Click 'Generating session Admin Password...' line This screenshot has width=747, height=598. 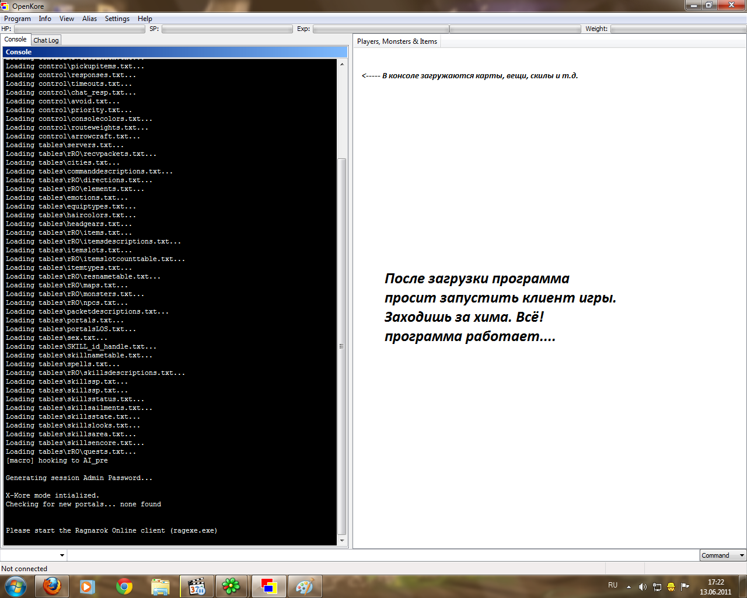pos(79,478)
